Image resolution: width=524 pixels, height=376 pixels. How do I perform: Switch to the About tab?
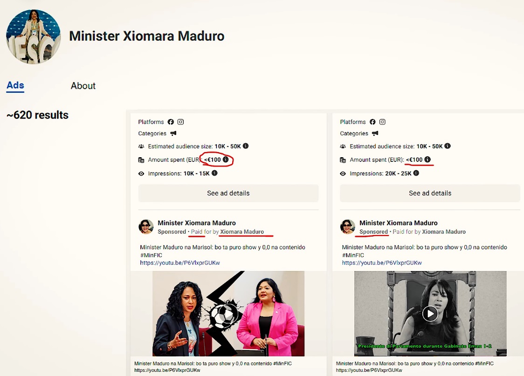(83, 86)
